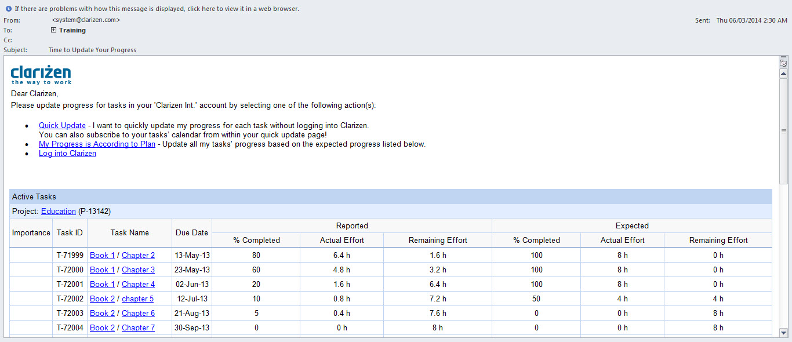Image resolution: width=792 pixels, height=342 pixels.
Task: Click the info icon in the notification bar
Action: (x=9, y=9)
